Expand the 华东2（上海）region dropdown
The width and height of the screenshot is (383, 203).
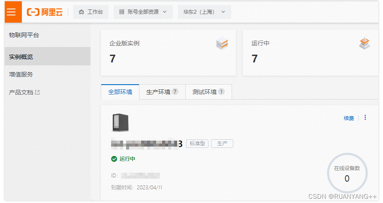coord(205,12)
